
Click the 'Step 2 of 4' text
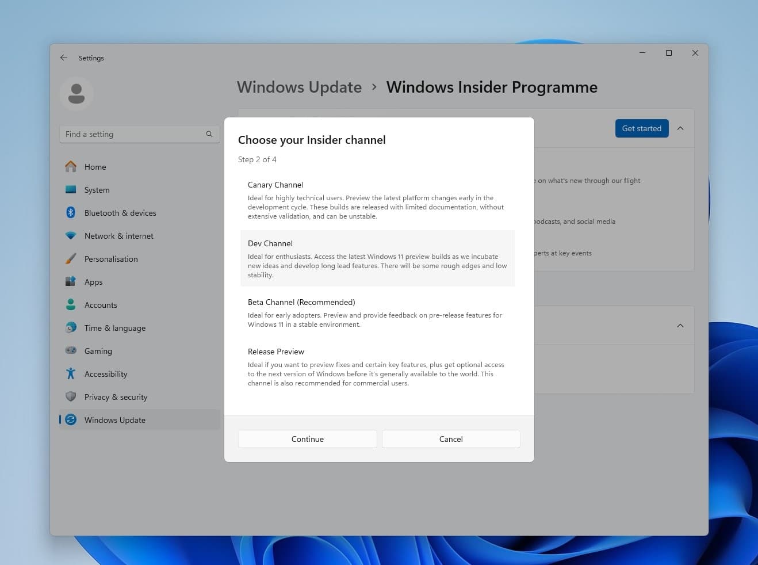(257, 159)
